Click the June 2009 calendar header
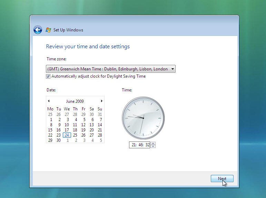 tap(75, 101)
